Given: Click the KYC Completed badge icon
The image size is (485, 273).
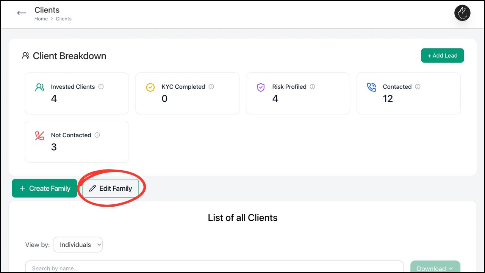Looking at the screenshot, I should [150, 88].
